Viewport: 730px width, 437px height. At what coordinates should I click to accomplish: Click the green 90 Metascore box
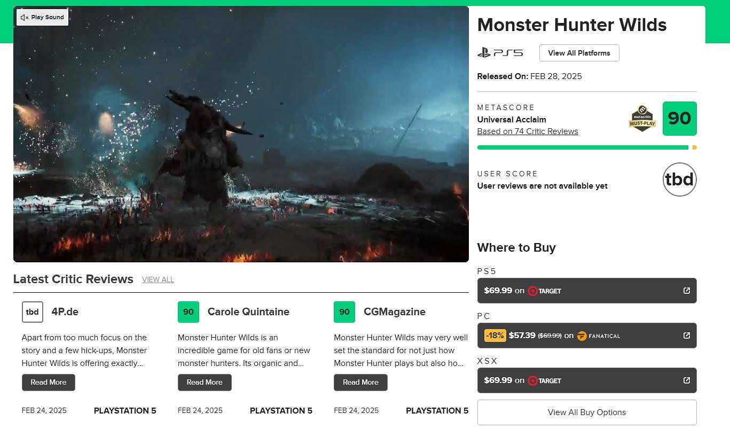coord(679,119)
